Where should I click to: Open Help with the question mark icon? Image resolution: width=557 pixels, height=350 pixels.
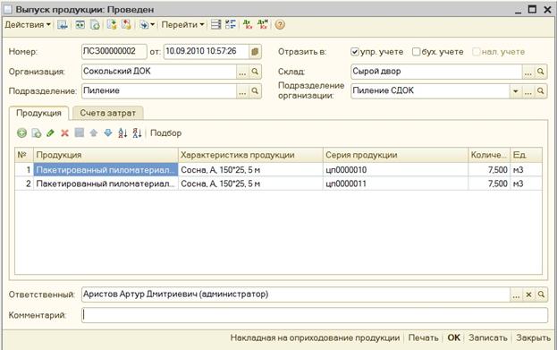[280, 25]
